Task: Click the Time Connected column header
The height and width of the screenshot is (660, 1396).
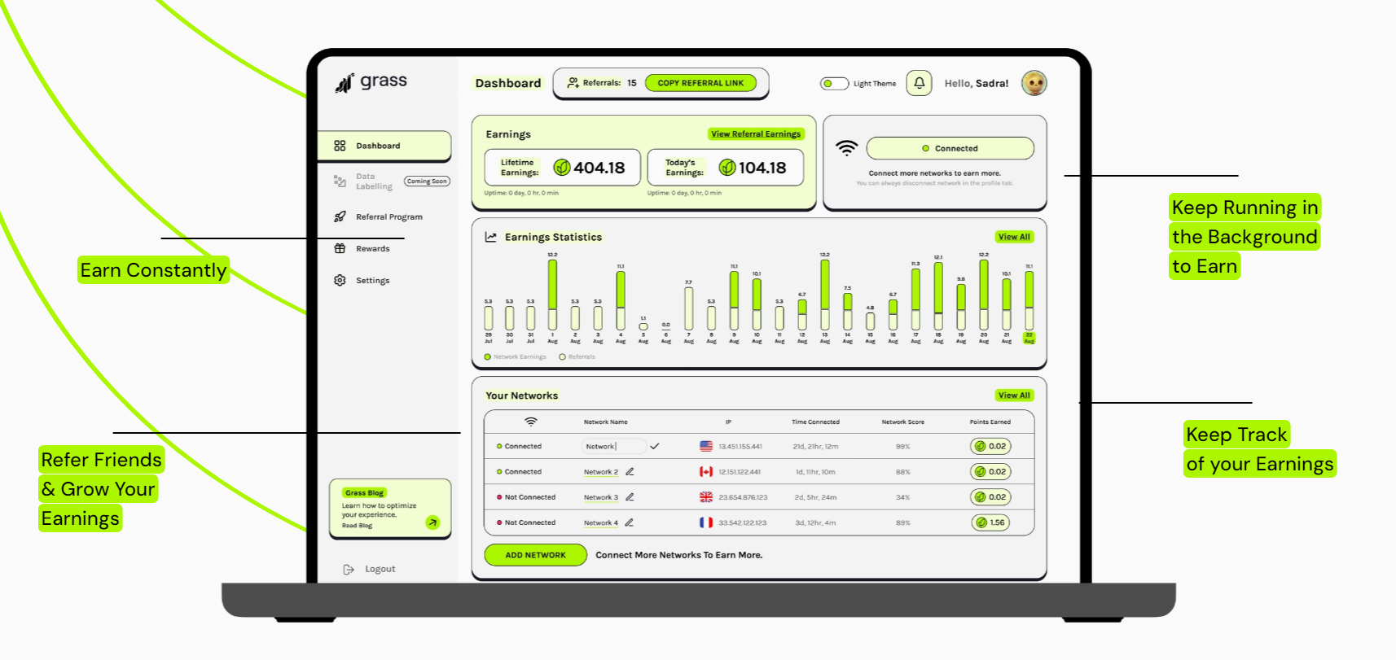Action: tap(815, 422)
